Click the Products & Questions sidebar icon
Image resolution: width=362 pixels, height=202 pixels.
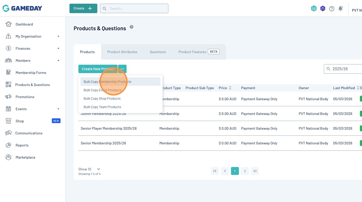point(8,85)
